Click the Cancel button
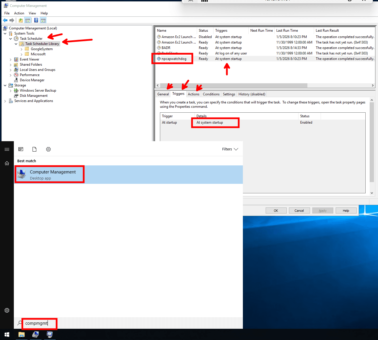Screen dimensions: 378x340 tap(299, 211)
